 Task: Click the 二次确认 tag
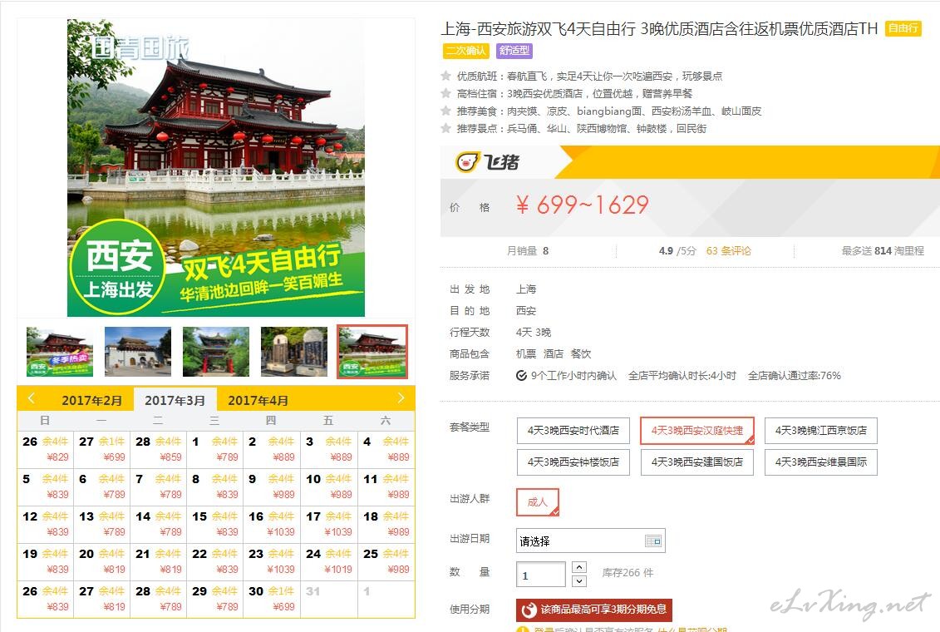pos(465,51)
